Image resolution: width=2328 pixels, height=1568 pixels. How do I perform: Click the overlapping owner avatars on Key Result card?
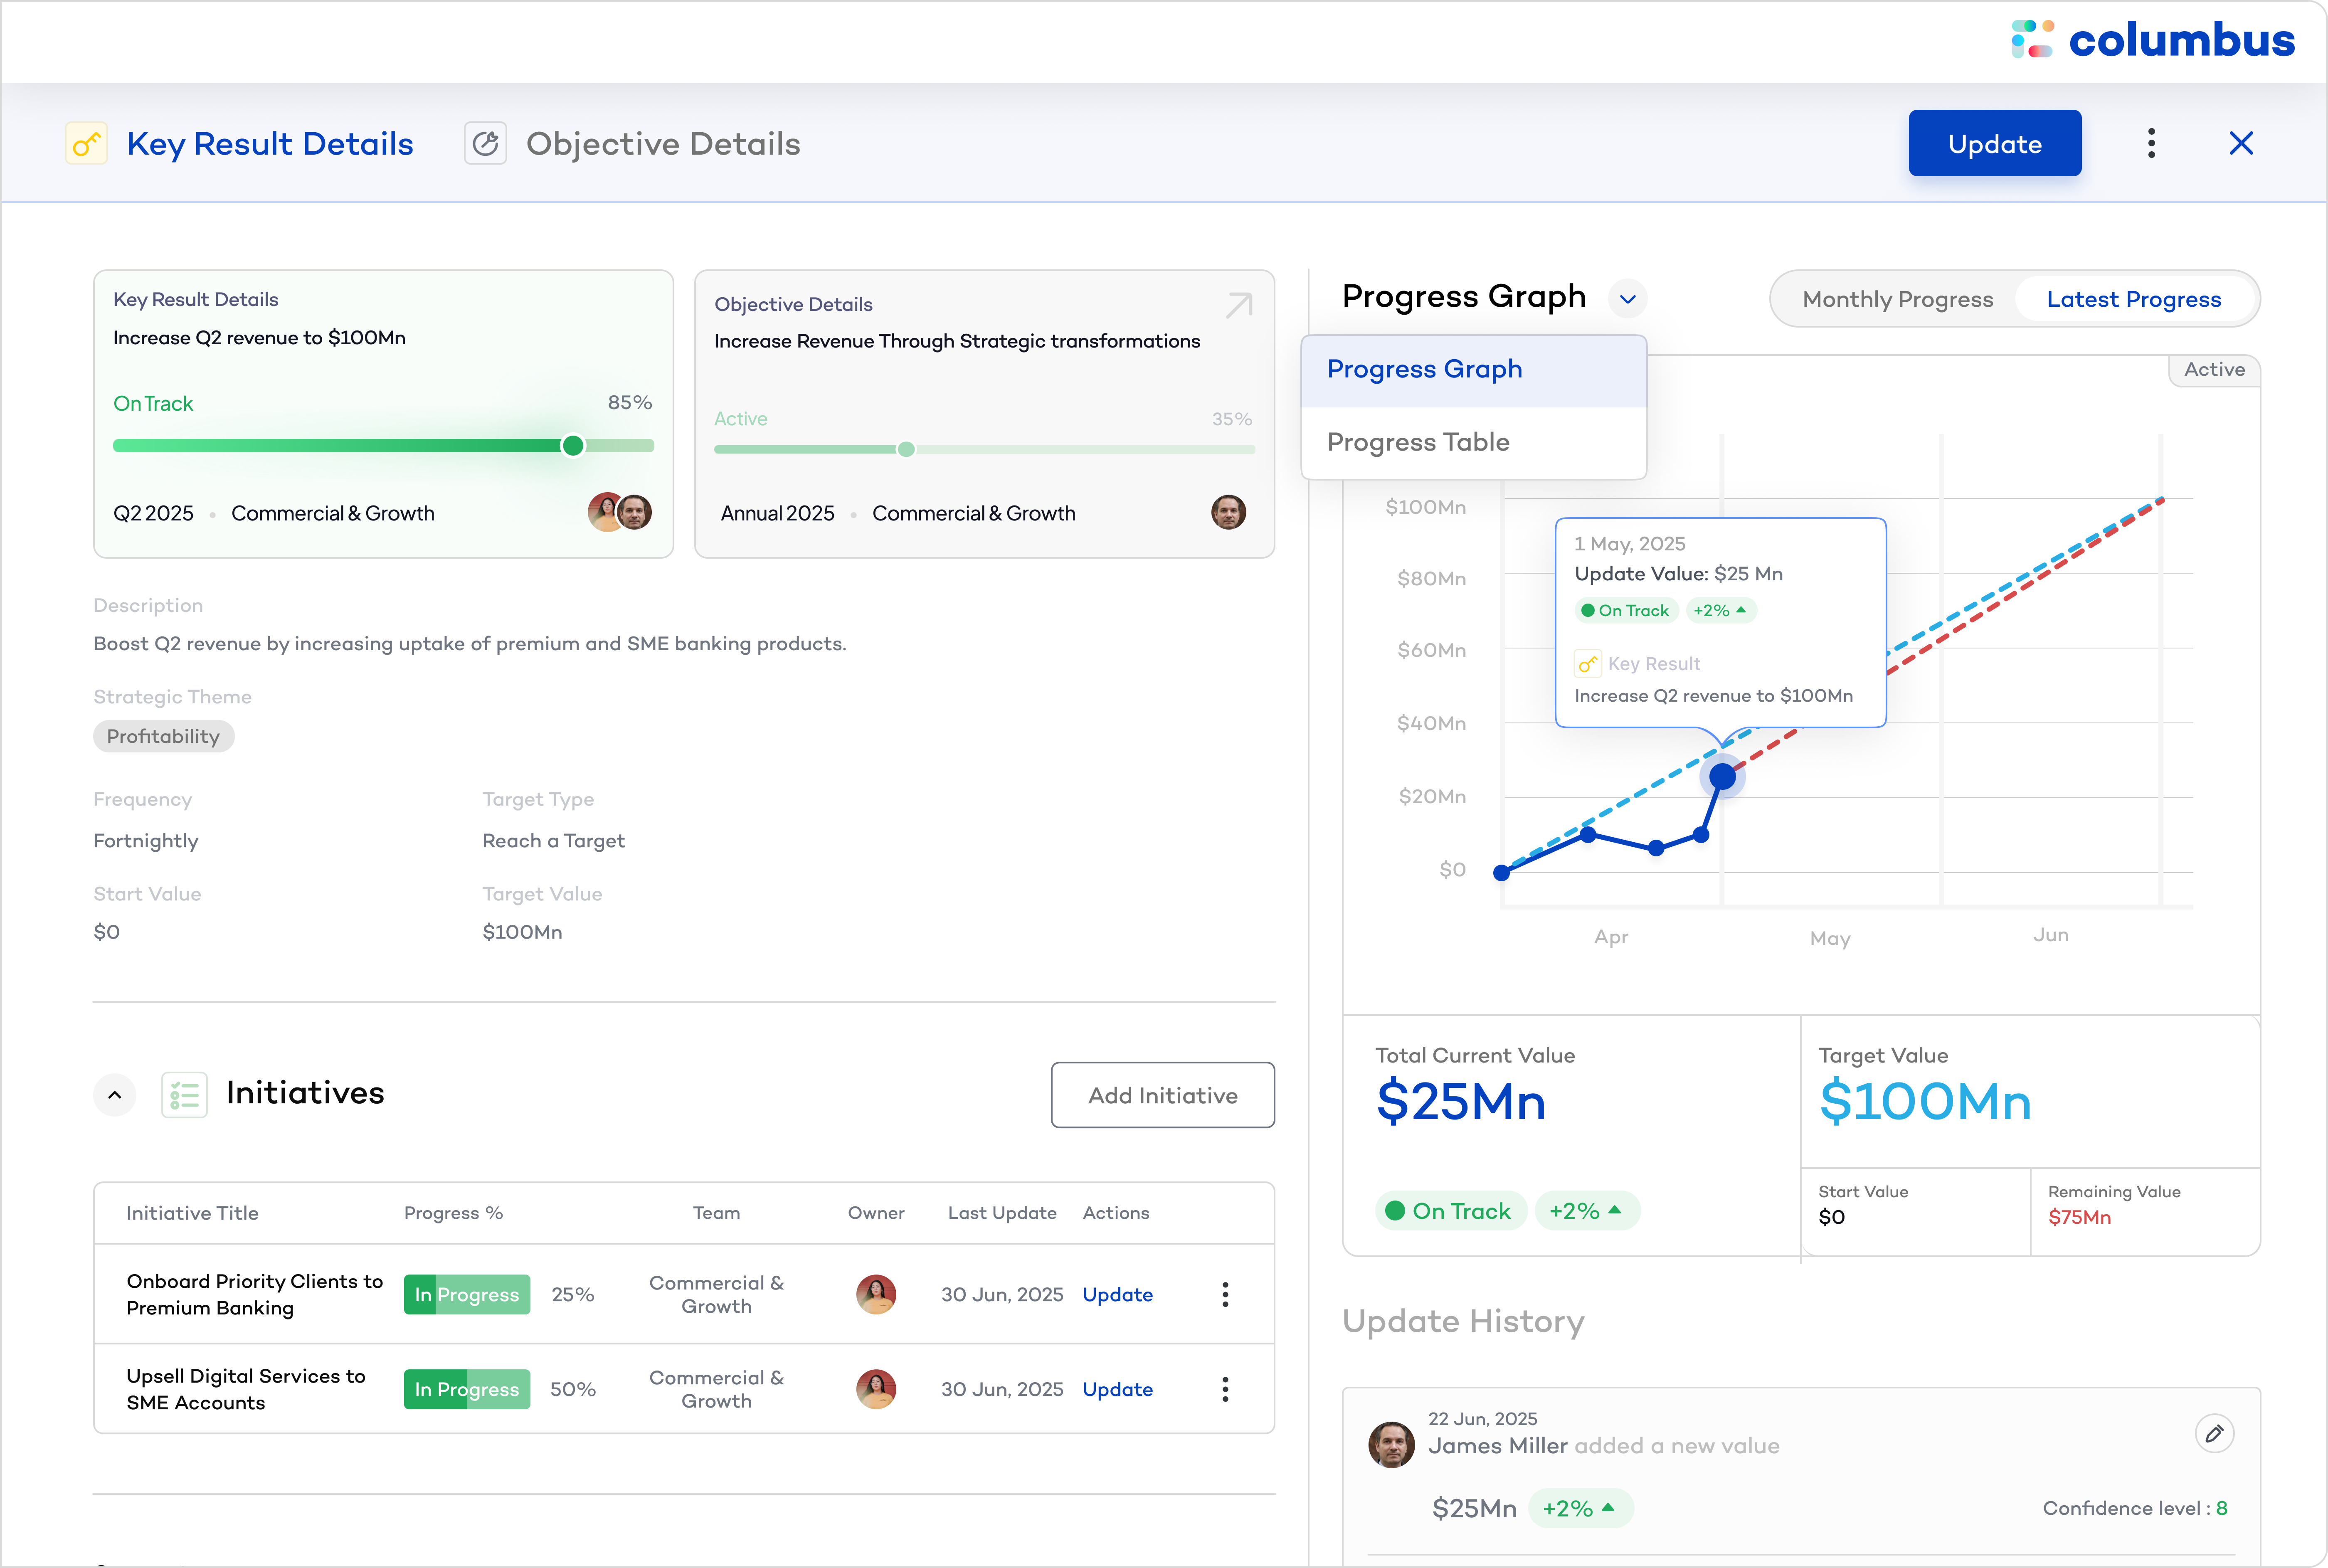[620, 512]
